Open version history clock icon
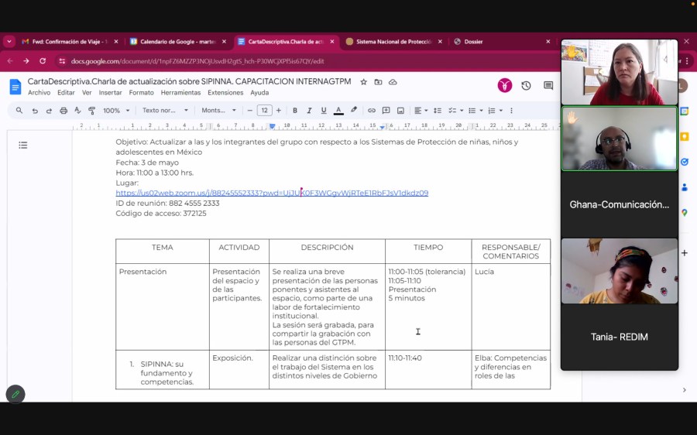The image size is (697, 435). (526, 86)
